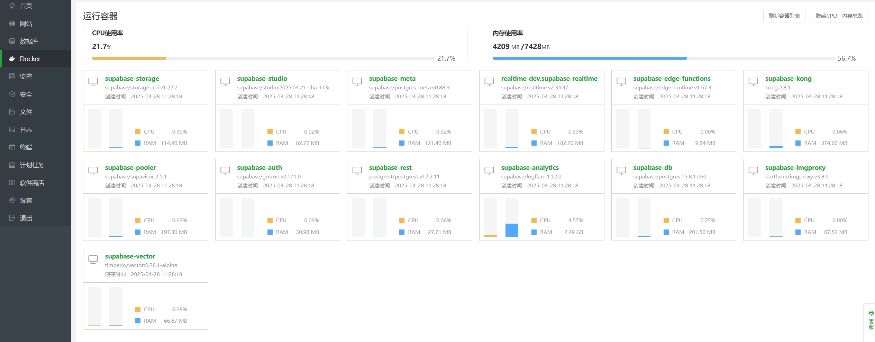This screenshot has width=875, height=342.
Task: Open the 首页 menu item
Action: click(35, 6)
